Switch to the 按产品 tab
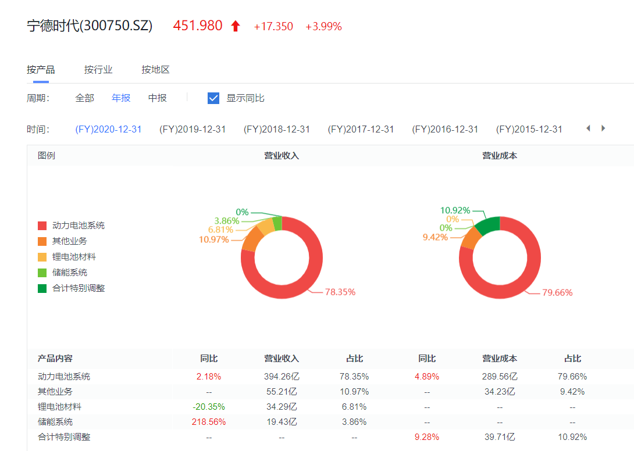Viewport: 634px width, 451px height. [x=41, y=70]
